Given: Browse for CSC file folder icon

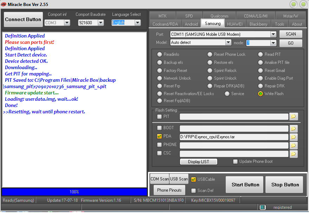Looking at the screenshot, I should click(294, 154).
